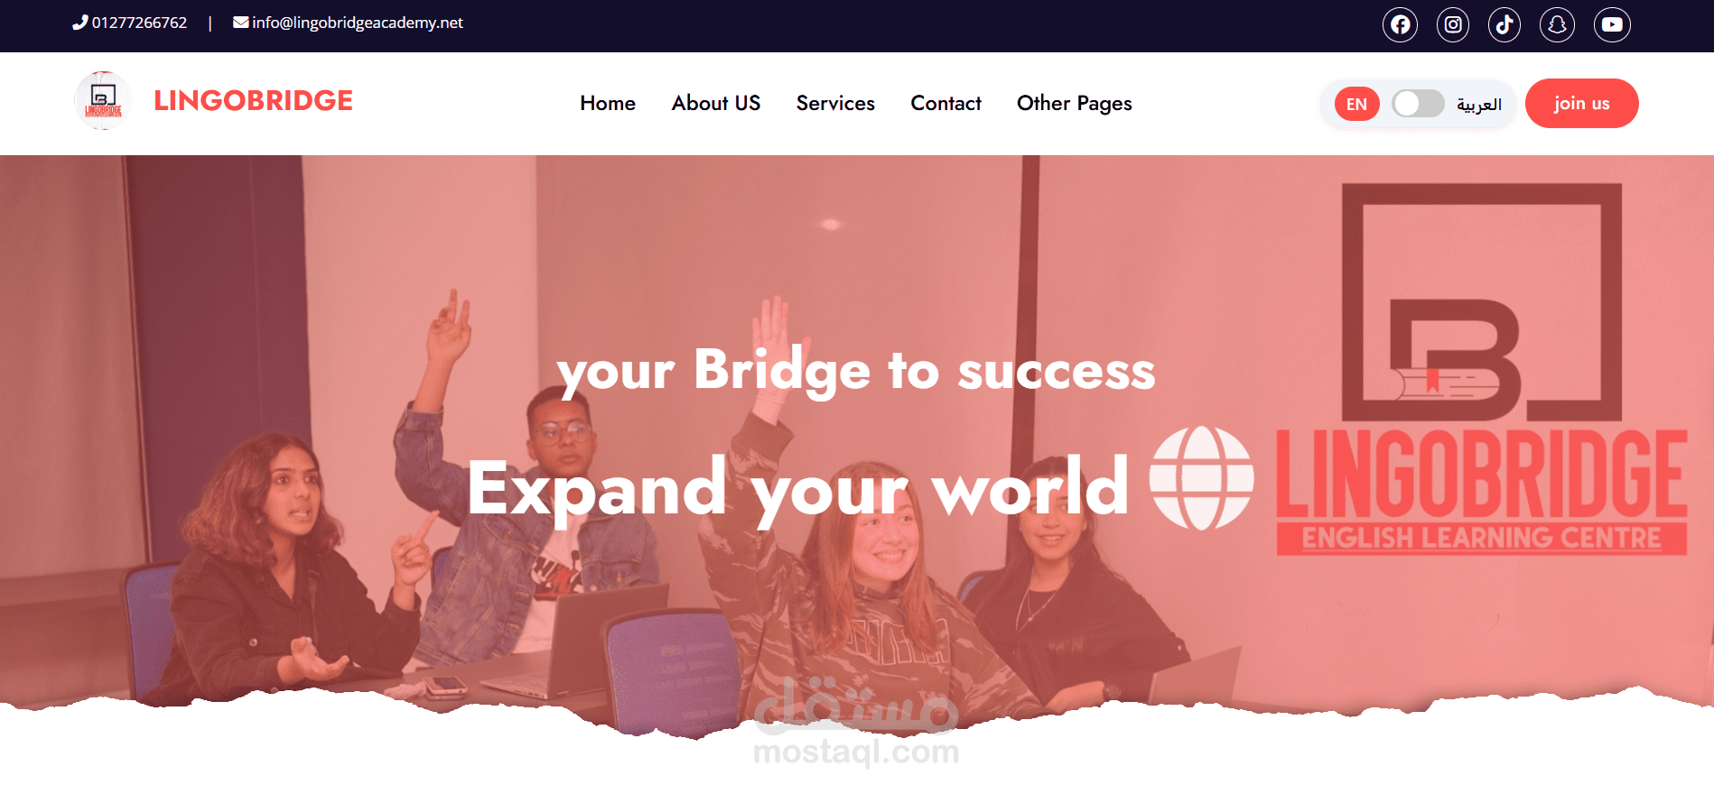Image resolution: width=1714 pixels, height=785 pixels.
Task: Open the About US menu item
Action: point(716,104)
